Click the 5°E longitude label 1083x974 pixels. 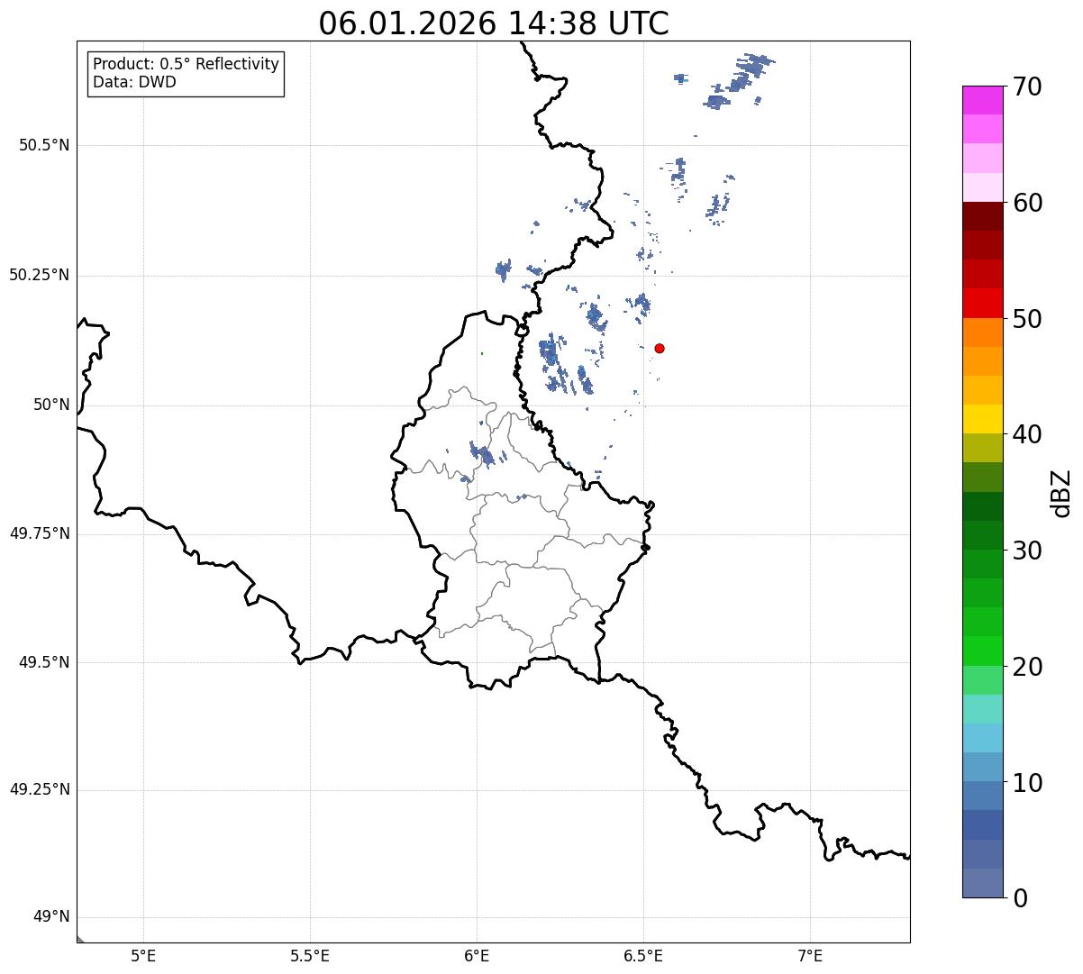143,955
